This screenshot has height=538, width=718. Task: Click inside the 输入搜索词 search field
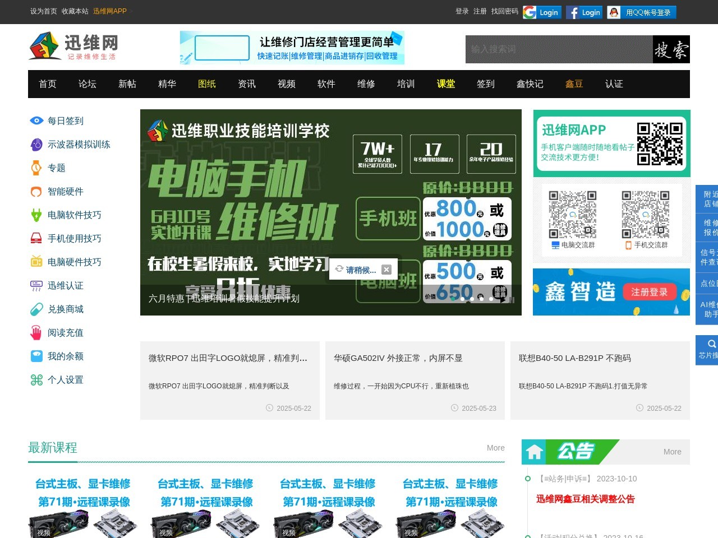click(559, 49)
